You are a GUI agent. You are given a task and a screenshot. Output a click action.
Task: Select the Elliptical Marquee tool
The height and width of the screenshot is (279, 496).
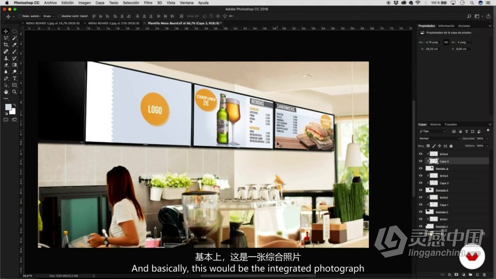[14, 32]
